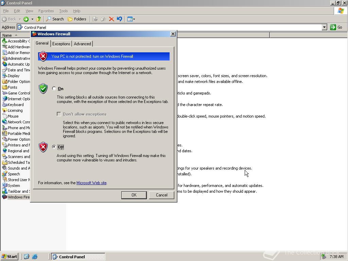Expand the Forward history dropdown arrow
Viewport: 348px width, 261px height.
[x=32, y=19]
